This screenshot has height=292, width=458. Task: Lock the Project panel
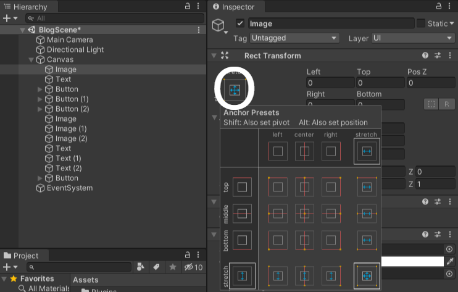(188, 255)
